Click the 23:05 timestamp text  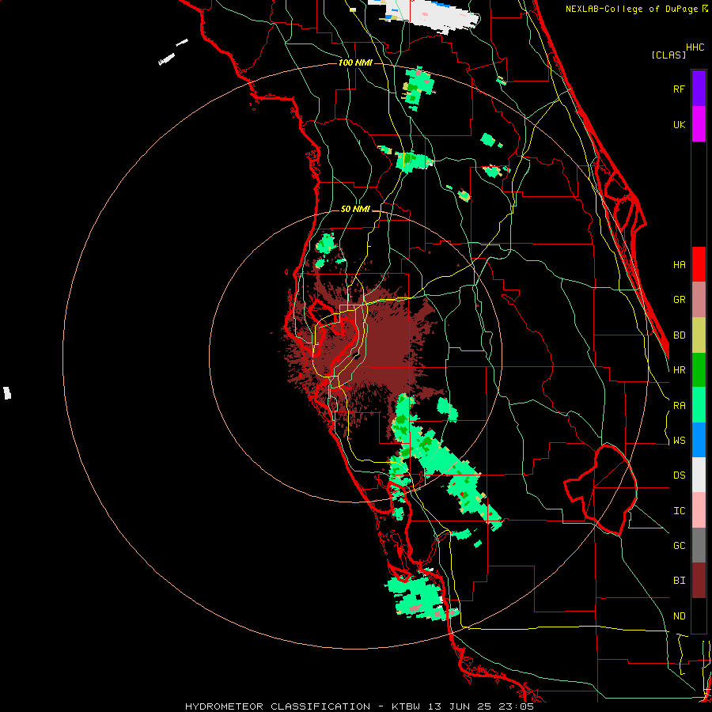(x=517, y=706)
